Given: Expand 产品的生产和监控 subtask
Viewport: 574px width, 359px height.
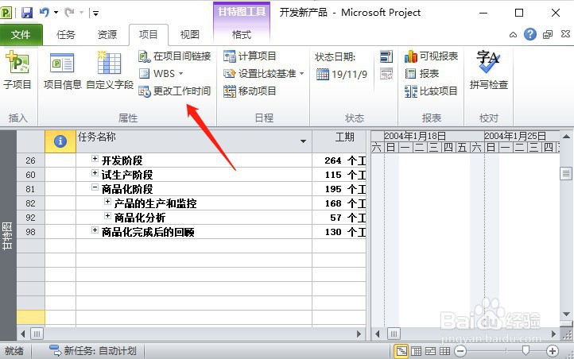Looking at the screenshot, I should 107,202.
